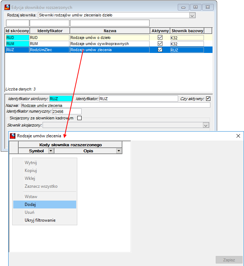The width and height of the screenshot is (244, 266).
Task: Click the Id skrócony column header
Action: (17, 31)
